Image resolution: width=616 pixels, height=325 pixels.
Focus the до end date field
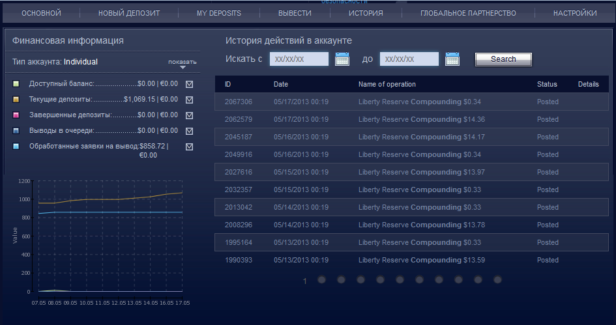coord(409,59)
